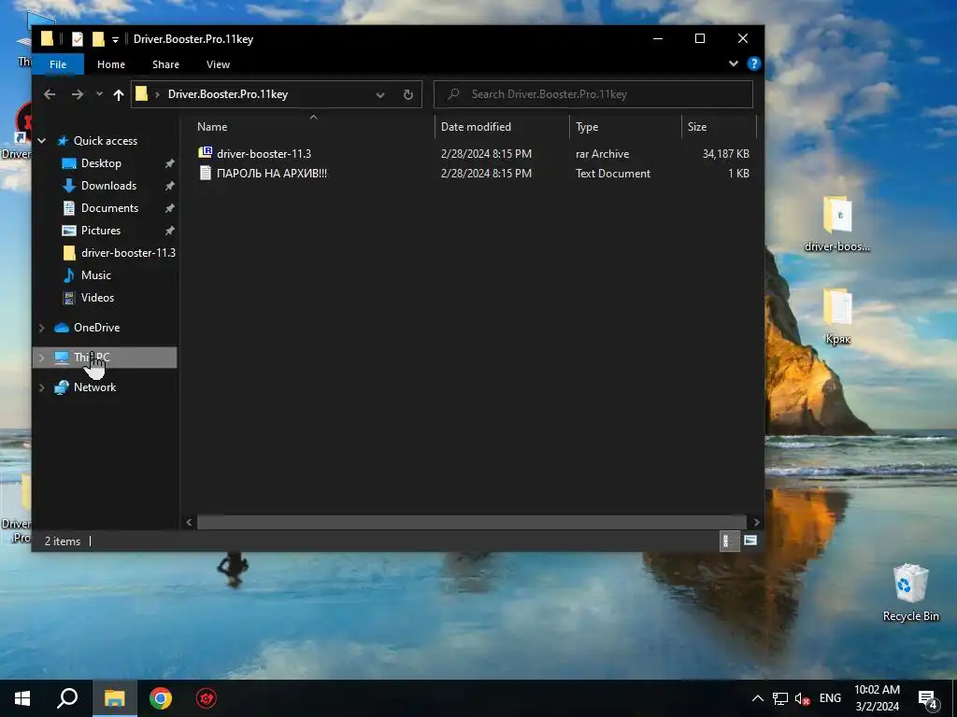957x717 pixels.
Task: Sort by the Size column header
Action: tap(697, 127)
